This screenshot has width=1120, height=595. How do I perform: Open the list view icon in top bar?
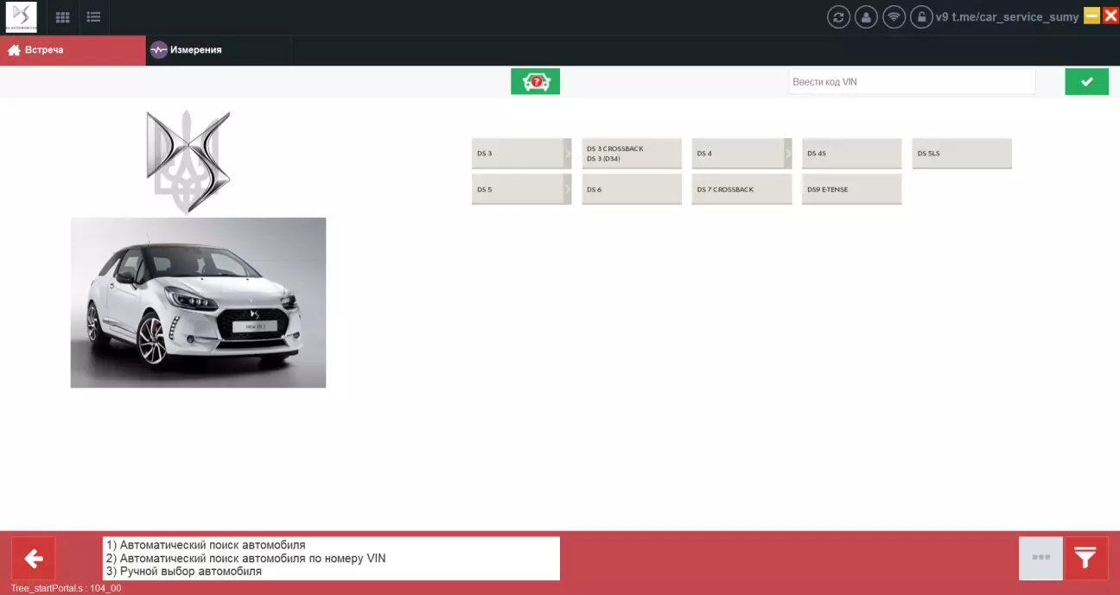tap(93, 17)
